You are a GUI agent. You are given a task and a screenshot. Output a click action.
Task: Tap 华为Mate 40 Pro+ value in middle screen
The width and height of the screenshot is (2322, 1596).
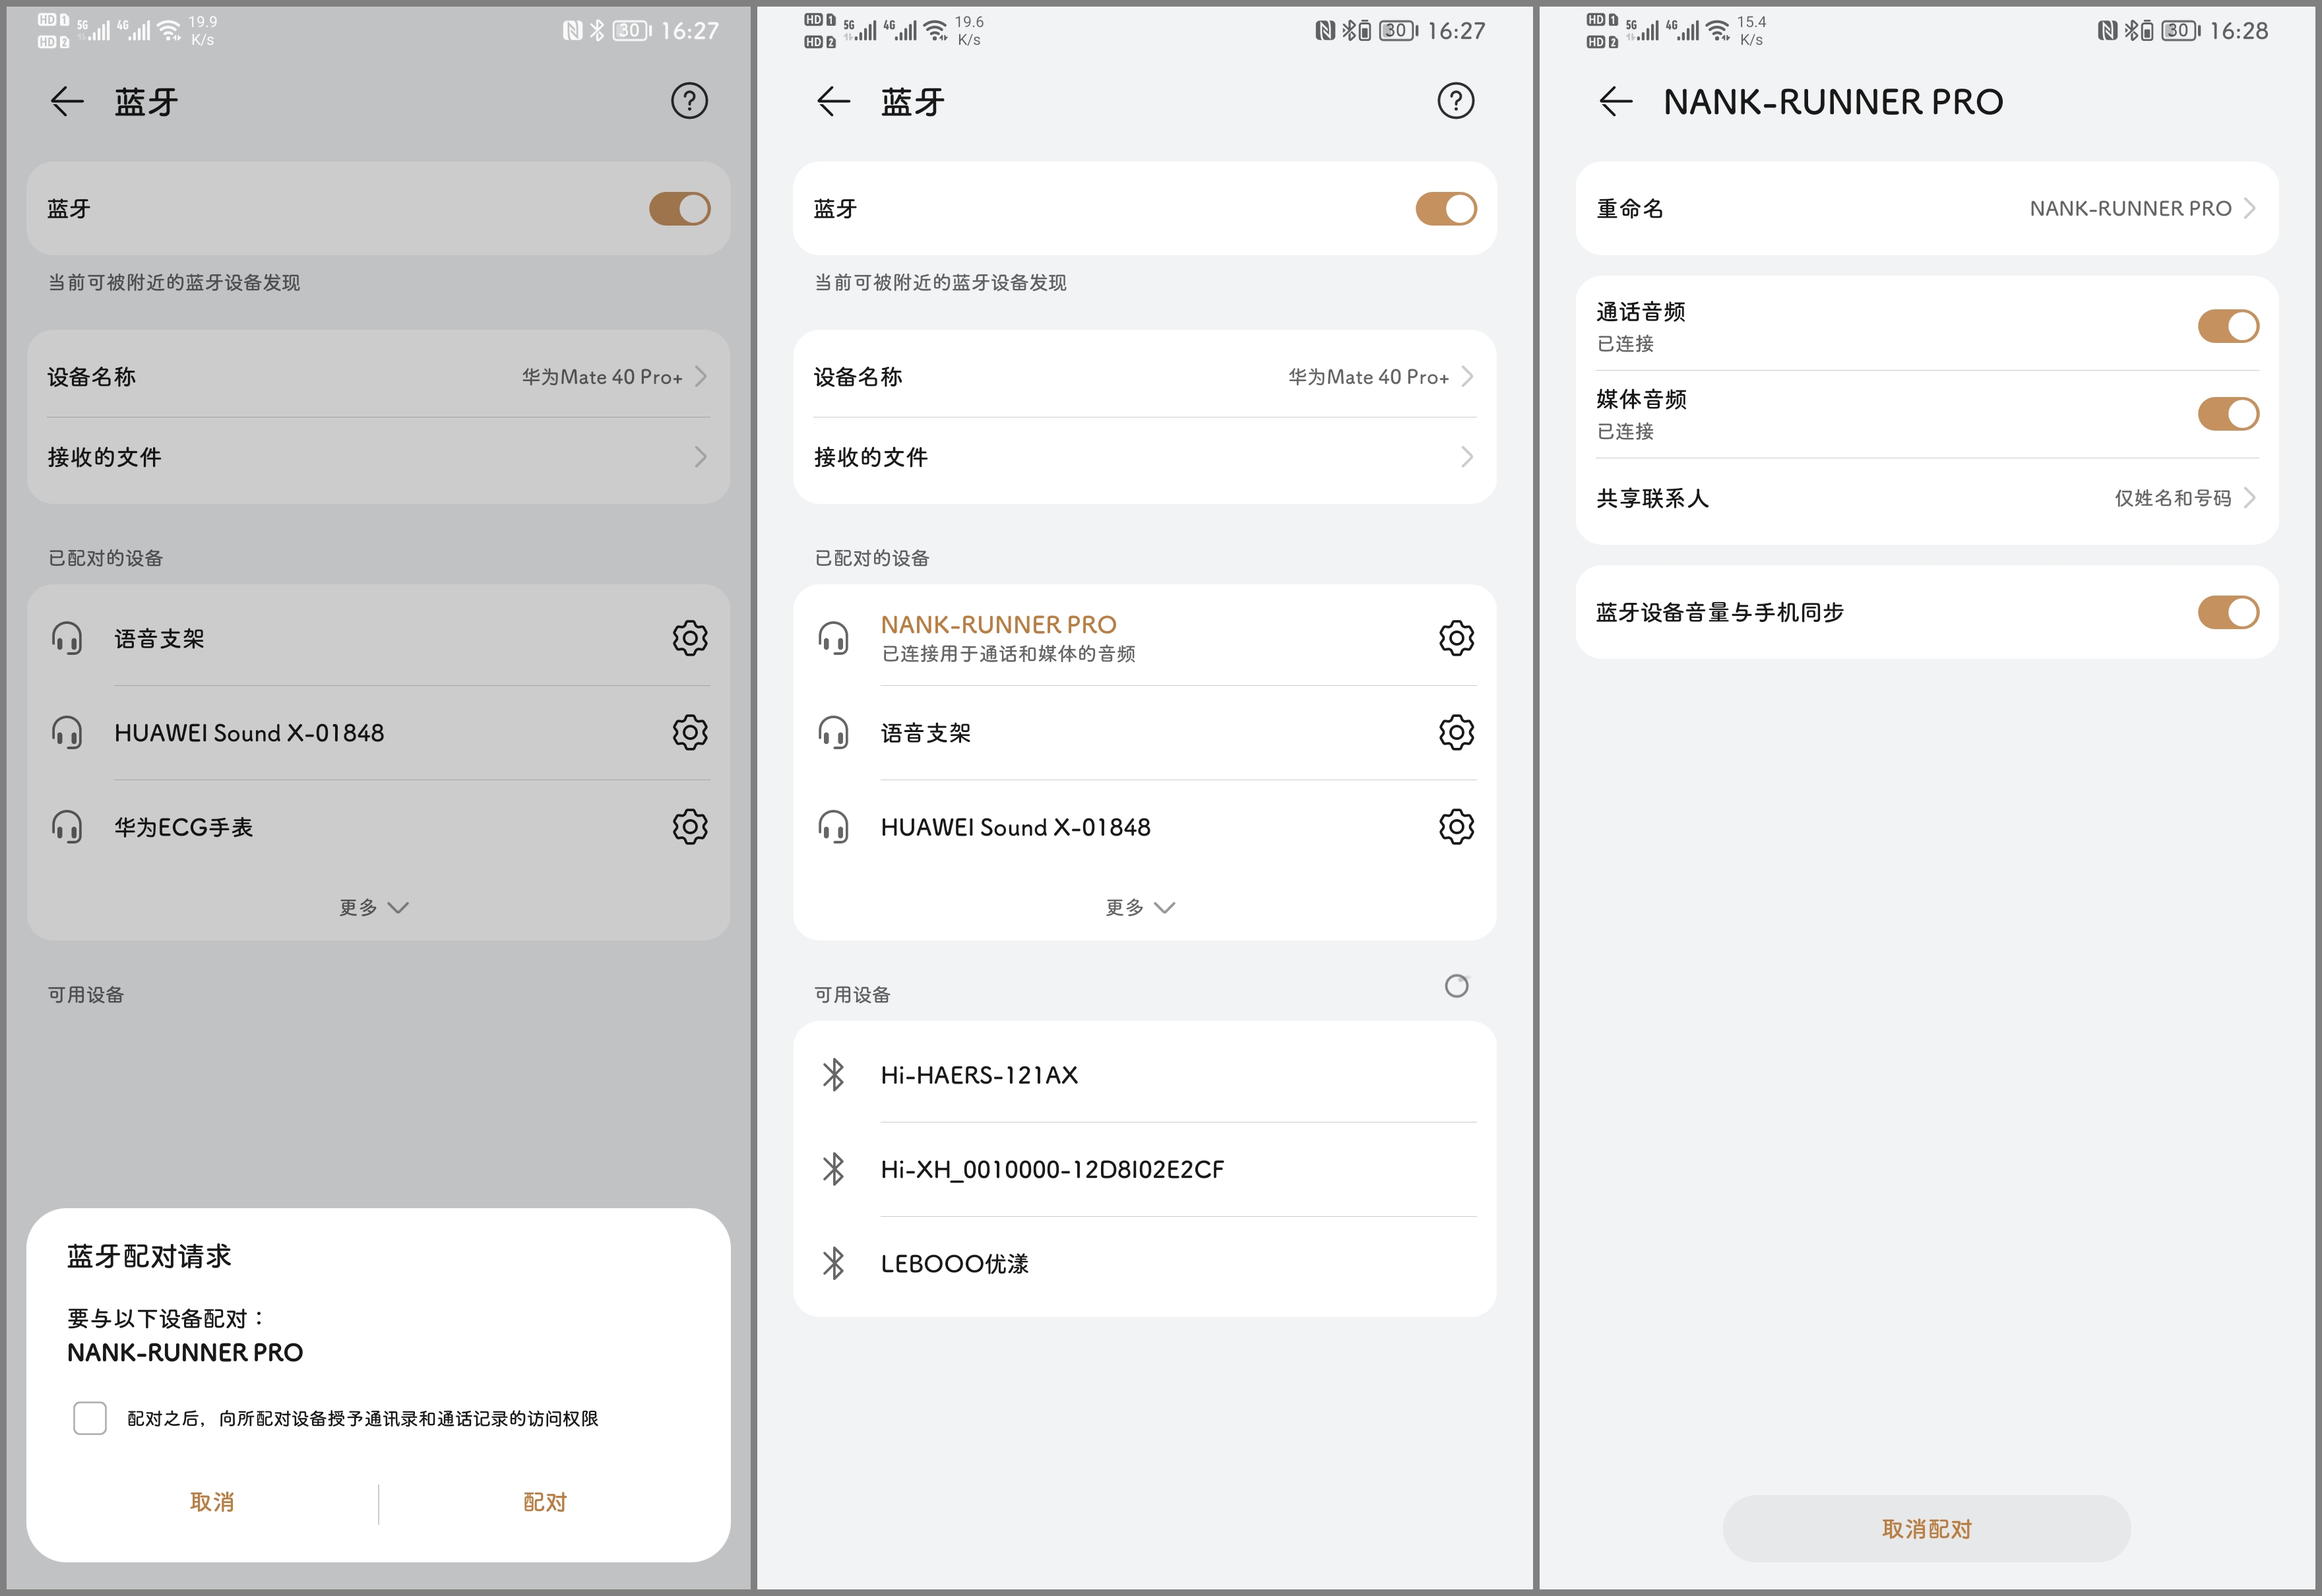click(1368, 377)
